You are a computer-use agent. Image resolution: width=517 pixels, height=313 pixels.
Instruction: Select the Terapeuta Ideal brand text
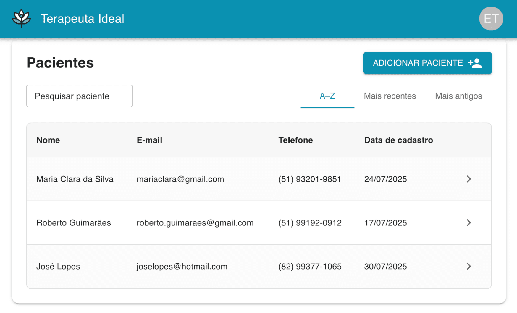pos(83,18)
